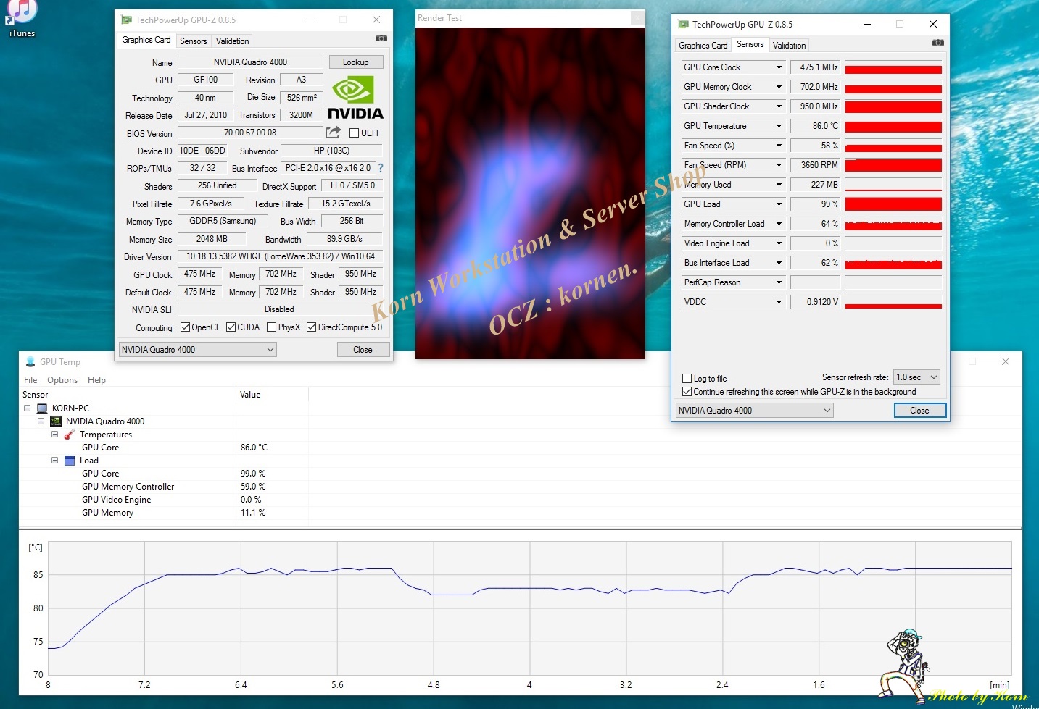Click the GPU Core Clock red history graph
The width and height of the screenshot is (1039, 709).
893,67
